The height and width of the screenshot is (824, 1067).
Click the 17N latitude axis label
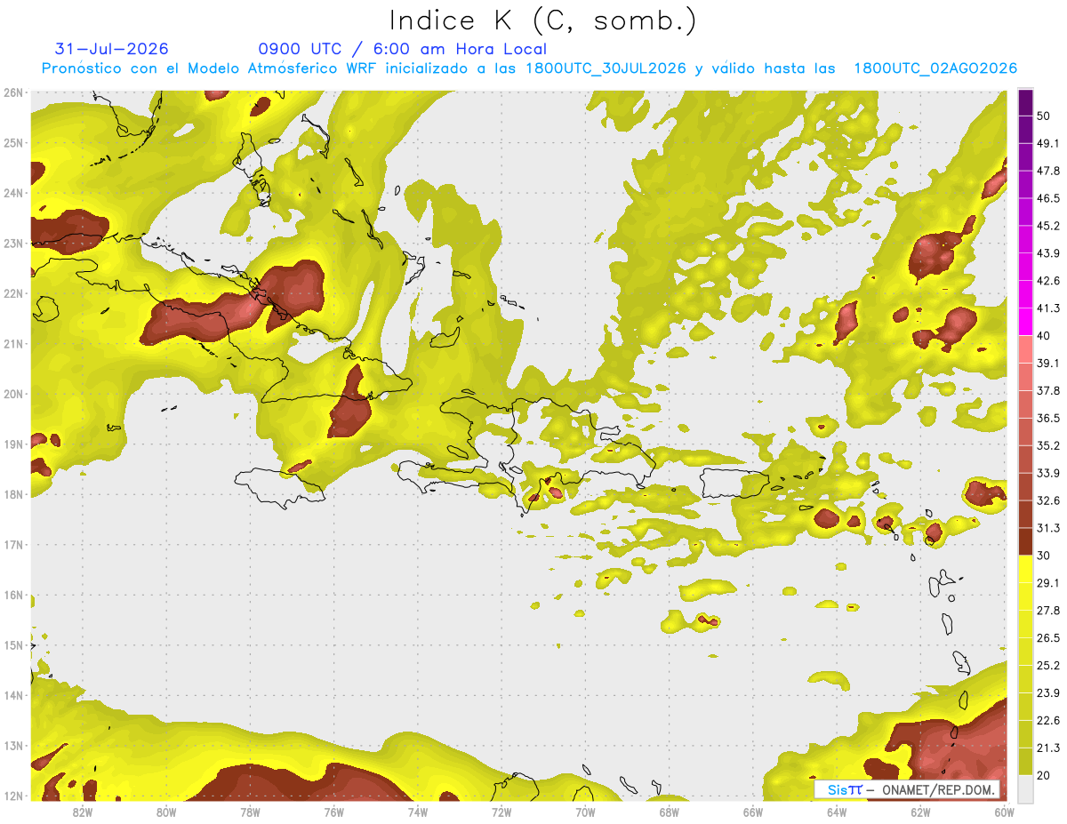(13, 544)
